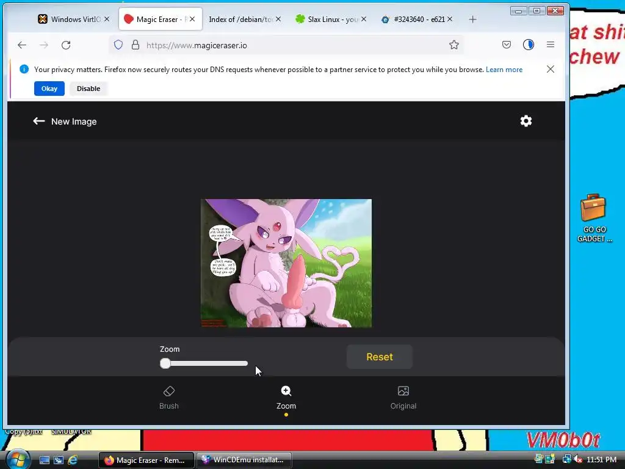Bookmark this page with the star
This screenshot has width=625, height=469.
coord(453,45)
